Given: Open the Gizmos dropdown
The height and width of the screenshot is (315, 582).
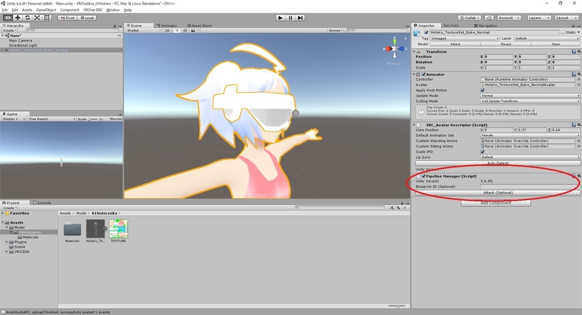Looking at the screenshot, I should tap(335, 31).
